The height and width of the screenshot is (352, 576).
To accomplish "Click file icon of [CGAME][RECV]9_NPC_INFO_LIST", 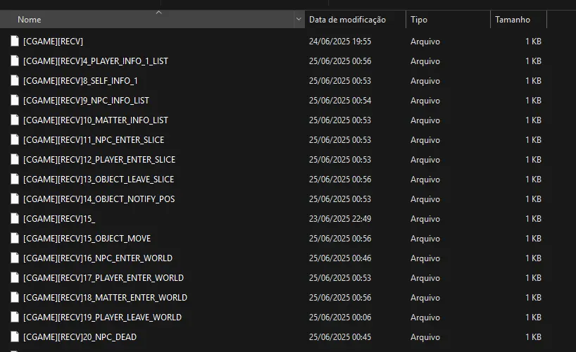I will [x=15, y=100].
